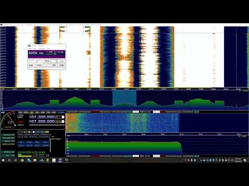Select the AM demodulation mode

click(20, 113)
